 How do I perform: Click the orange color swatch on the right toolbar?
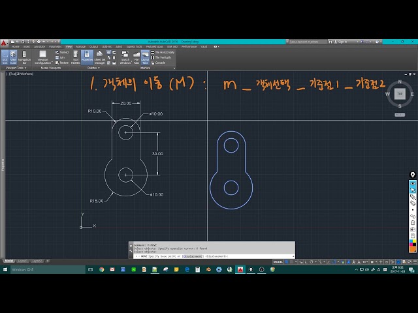pyautogui.click(x=413, y=249)
